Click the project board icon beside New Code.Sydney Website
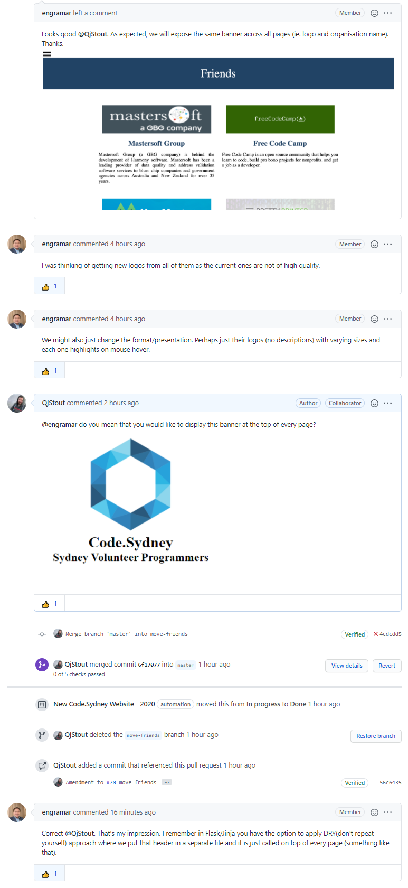 pyautogui.click(x=42, y=704)
